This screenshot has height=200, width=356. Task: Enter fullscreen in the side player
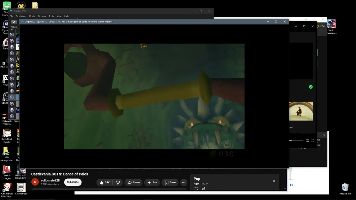pos(313,141)
